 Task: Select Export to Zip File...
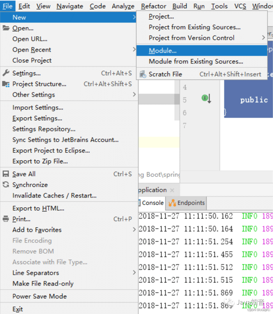tap(69, 161)
